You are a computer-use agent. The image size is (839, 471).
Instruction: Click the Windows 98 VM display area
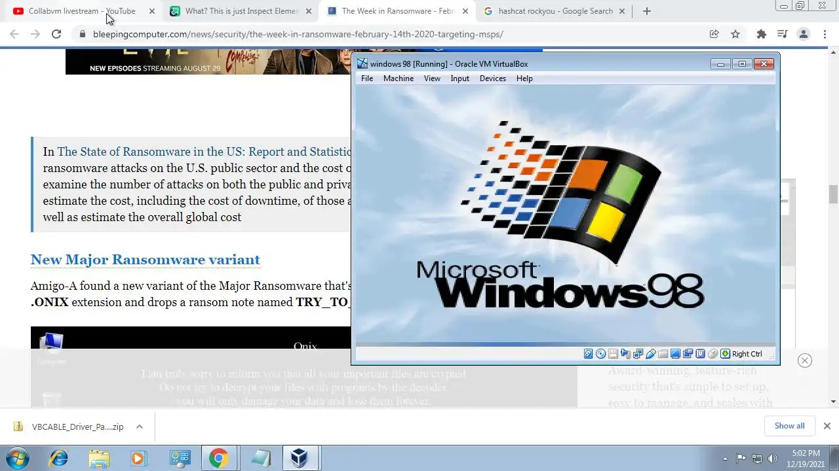point(566,216)
